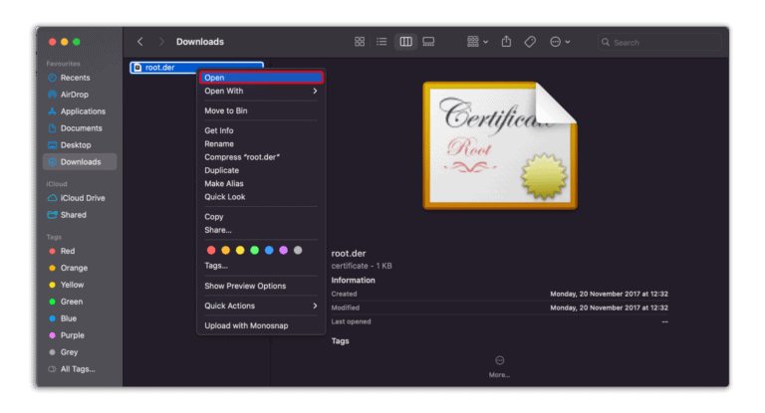
Task: Open the action ellipsis dropdown menu
Action: click(560, 42)
